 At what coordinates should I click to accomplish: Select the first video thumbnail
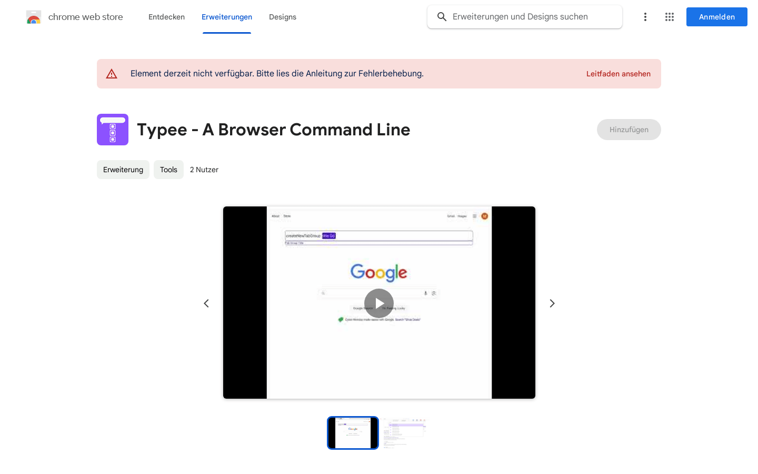(353, 433)
